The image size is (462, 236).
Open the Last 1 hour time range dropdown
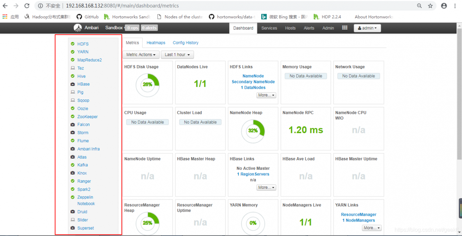tap(177, 55)
